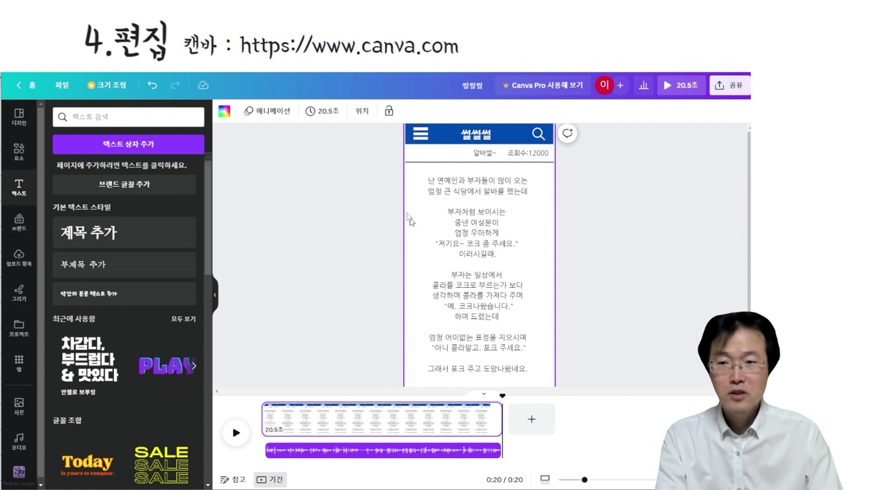This screenshot has height=490, width=871.
Task: Click the 알바썰~ text on canvas
Action: point(485,153)
